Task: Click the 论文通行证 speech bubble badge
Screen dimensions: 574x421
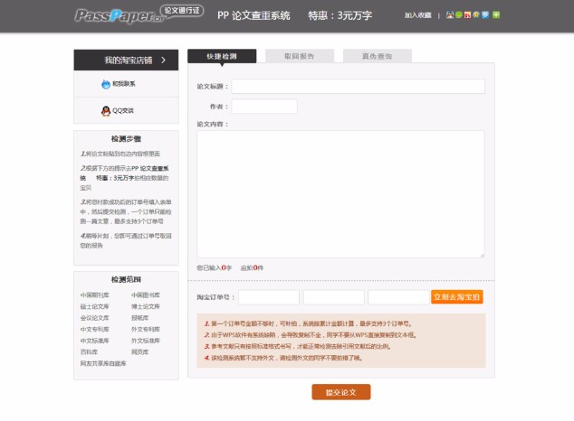Action: click(182, 11)
